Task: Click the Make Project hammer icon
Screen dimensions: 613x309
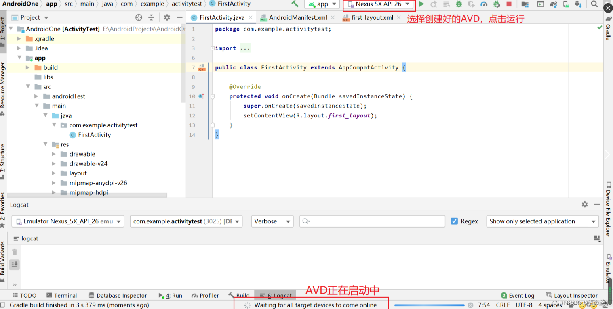Action: (295, 4)
